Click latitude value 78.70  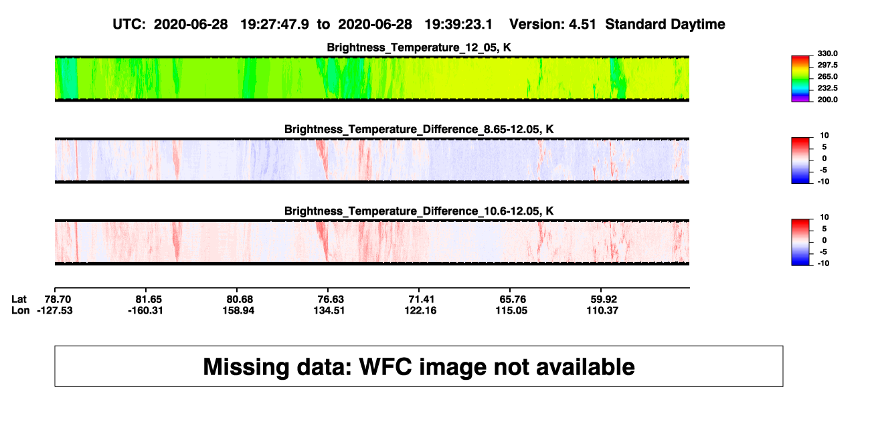[58, 300]
